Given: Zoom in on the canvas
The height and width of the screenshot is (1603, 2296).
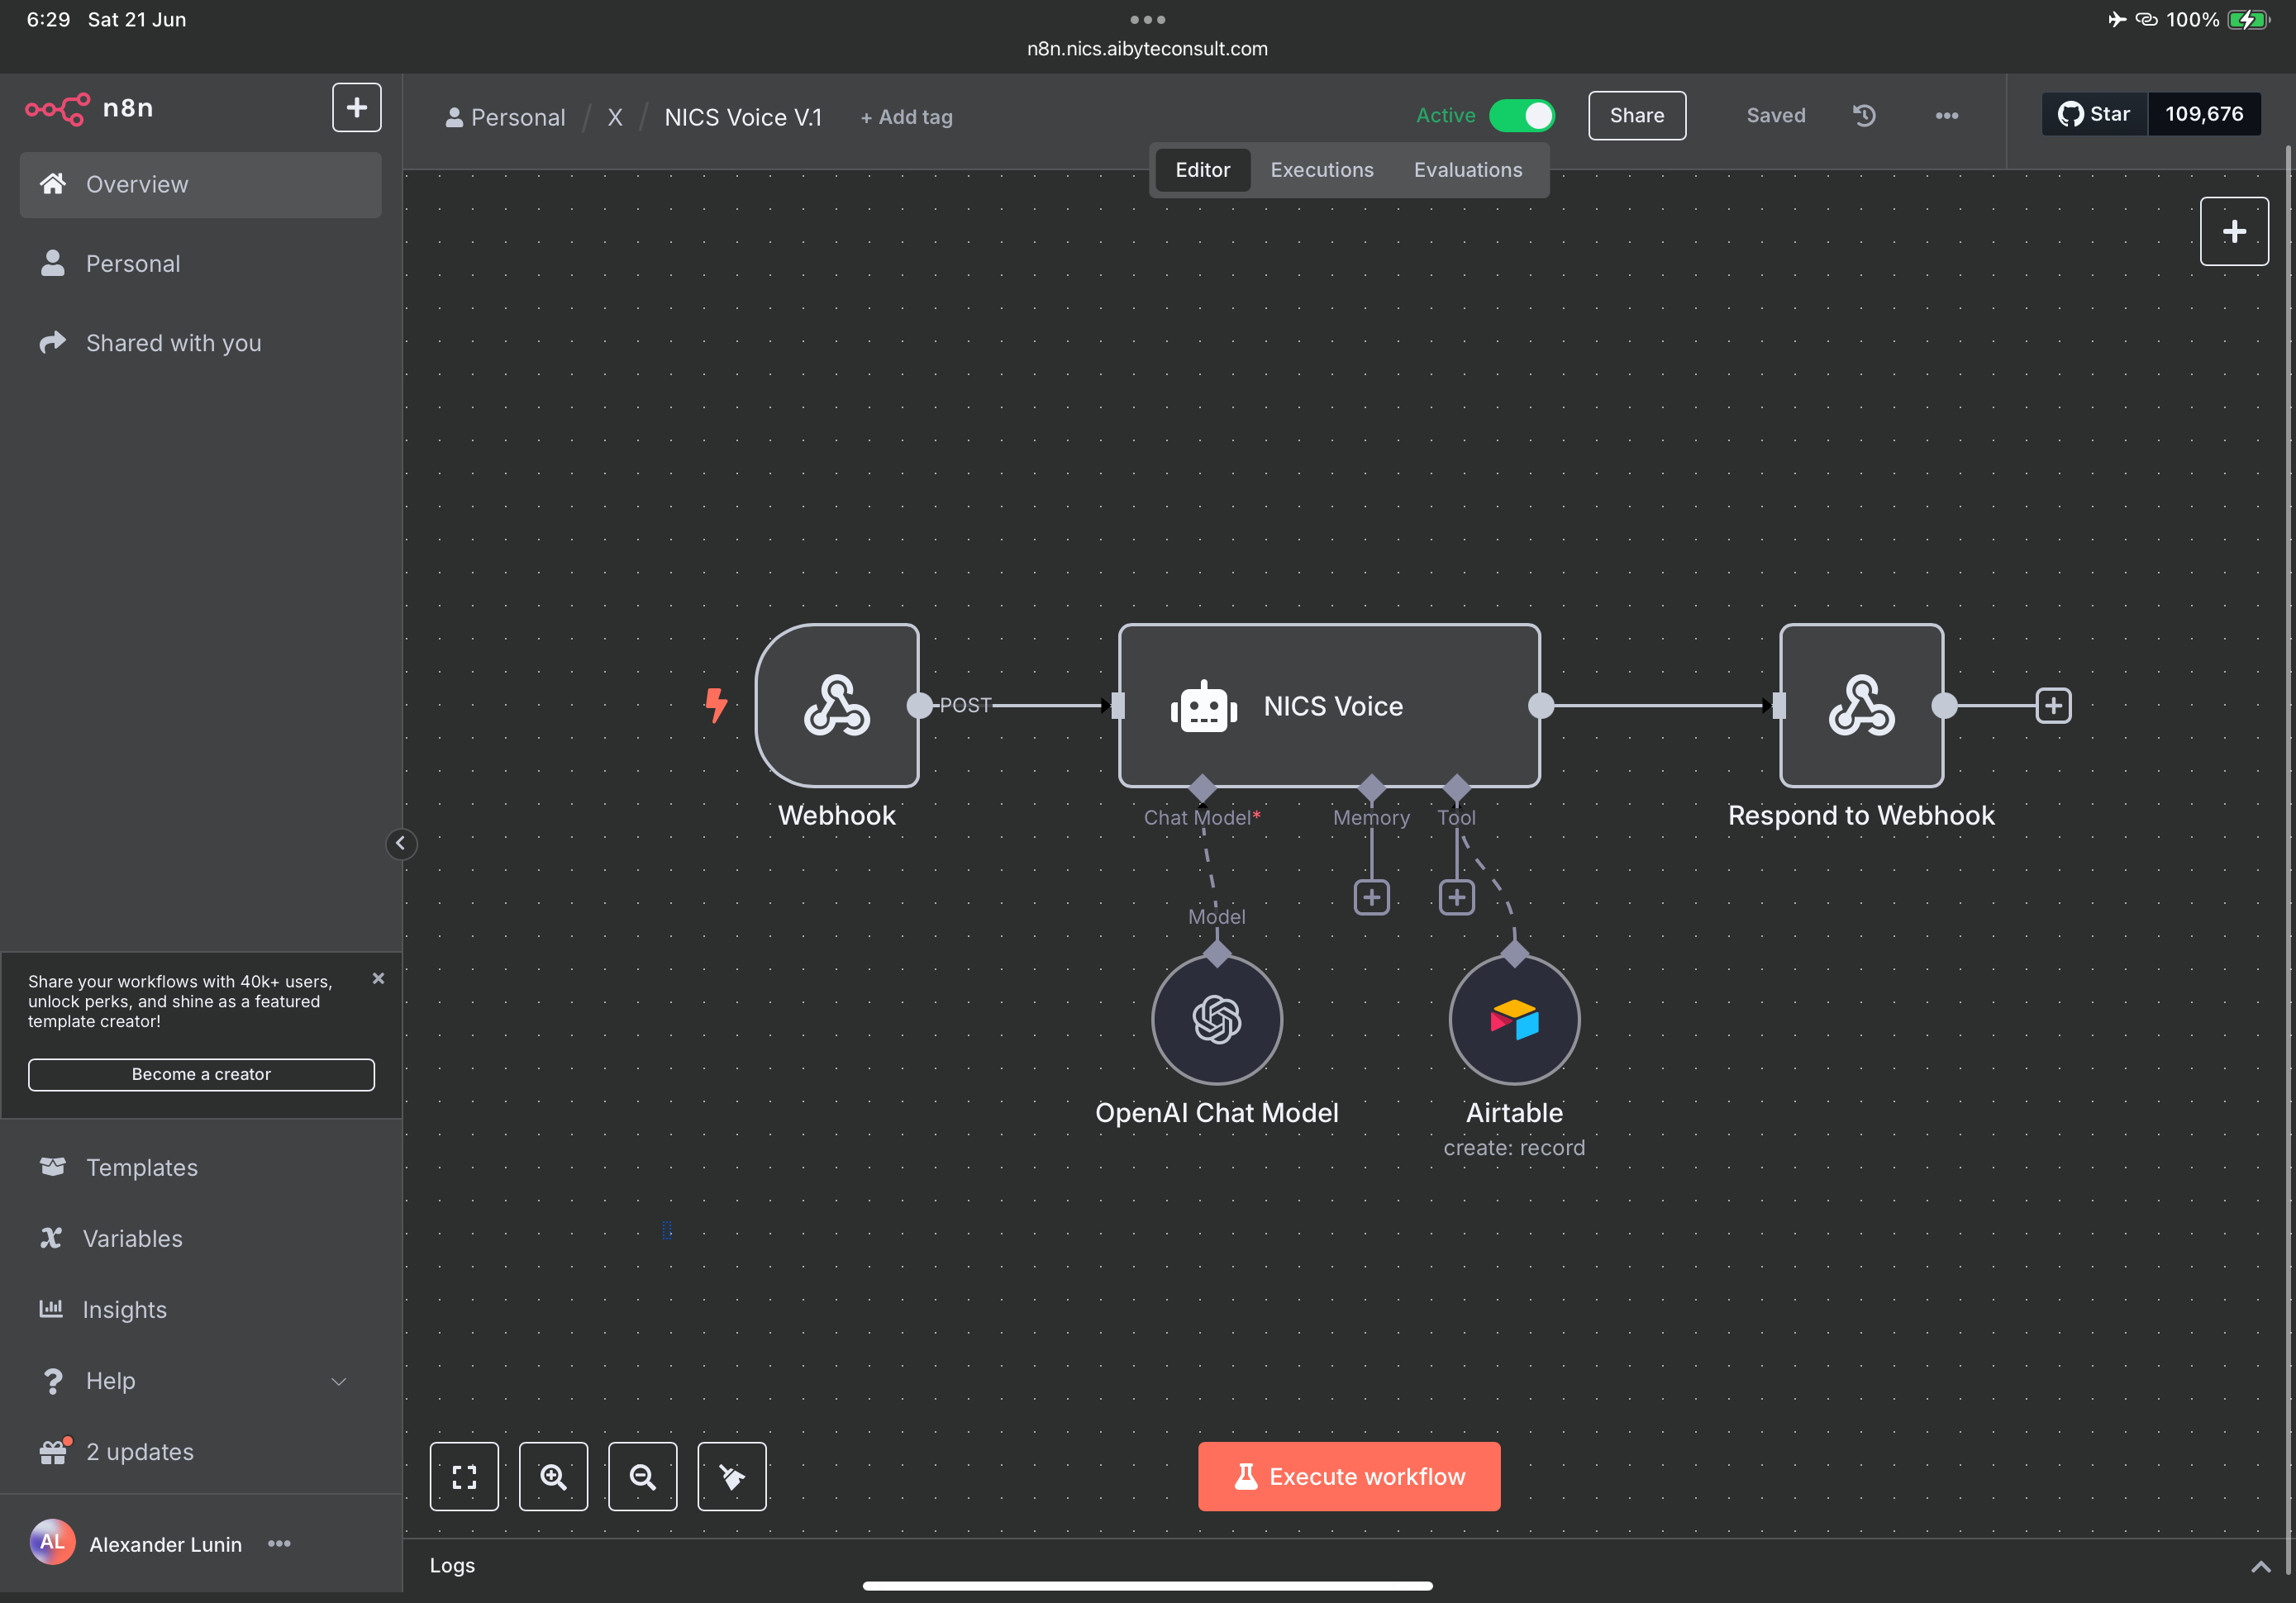Looking at the screenshot, I should 553,1476.
